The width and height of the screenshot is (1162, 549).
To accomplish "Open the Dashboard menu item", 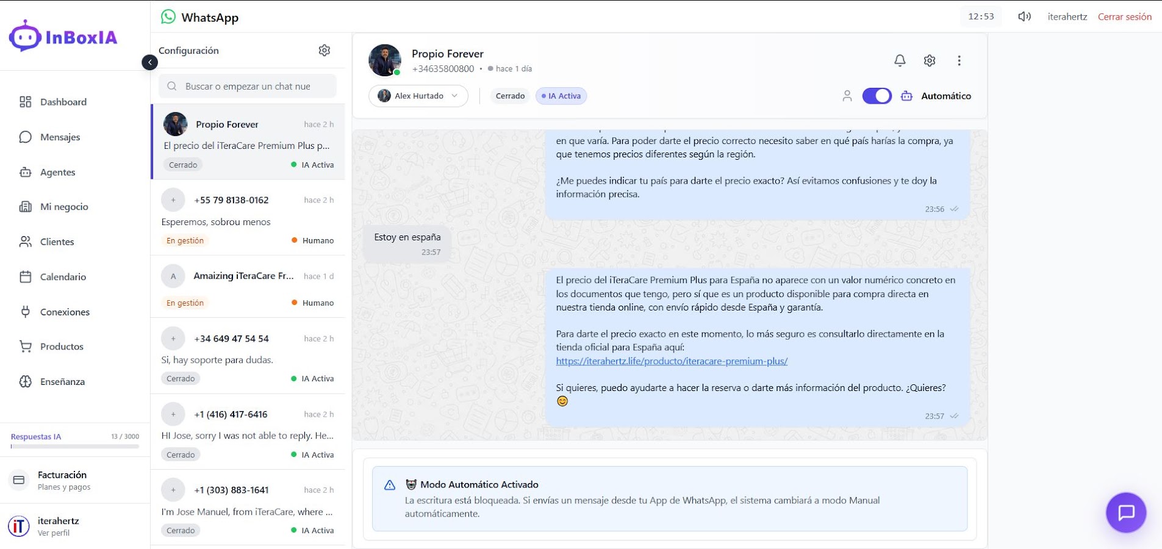I will [x=63, y=102].
